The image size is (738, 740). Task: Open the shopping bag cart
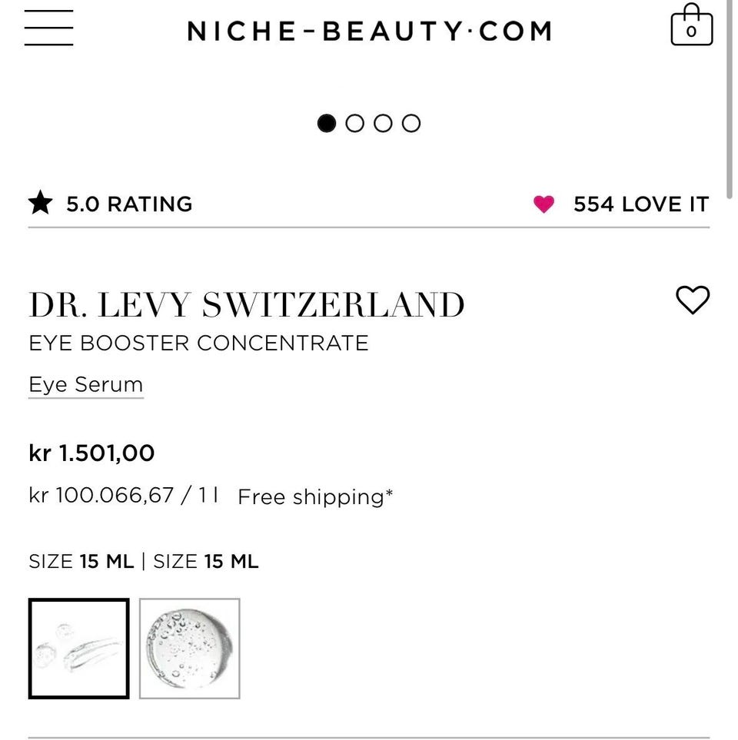(691, 26)
